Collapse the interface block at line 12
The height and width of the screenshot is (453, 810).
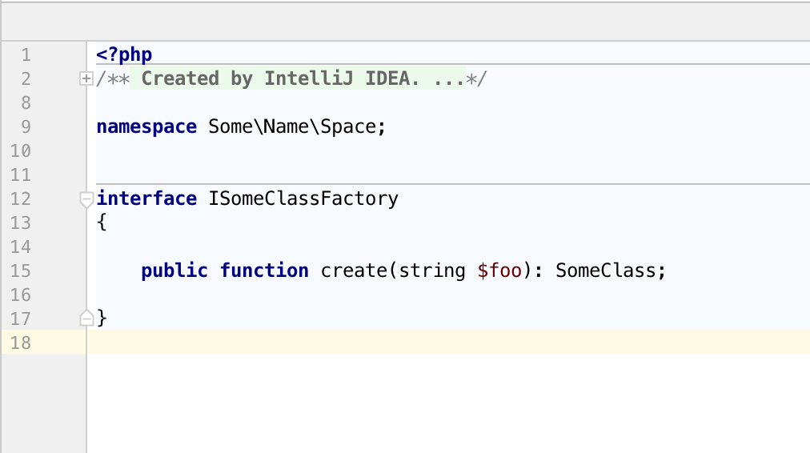(x=86, y=199)
